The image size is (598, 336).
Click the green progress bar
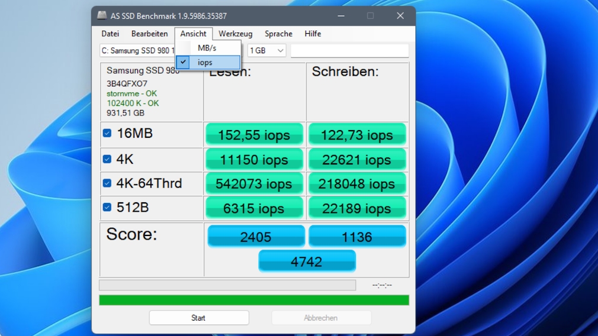click(253, 300)
